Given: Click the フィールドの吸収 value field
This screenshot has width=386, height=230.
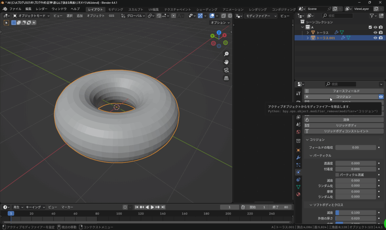Looking at the screenshot, I should coord(356,148).
